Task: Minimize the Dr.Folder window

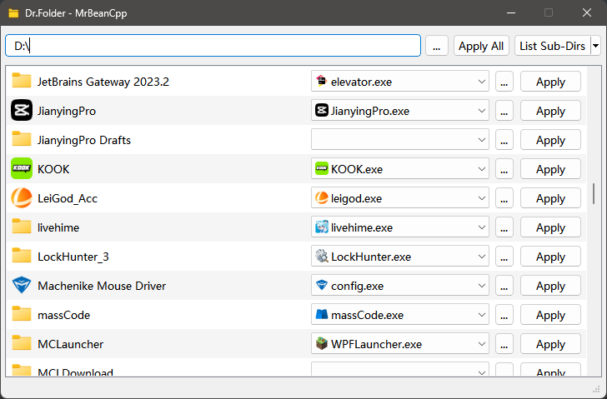Action: tap(511, 12)
